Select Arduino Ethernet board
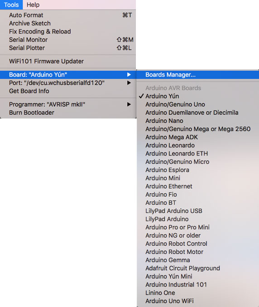Image resolution: width=259 pixels, height=307 pixels. point(197,186)
